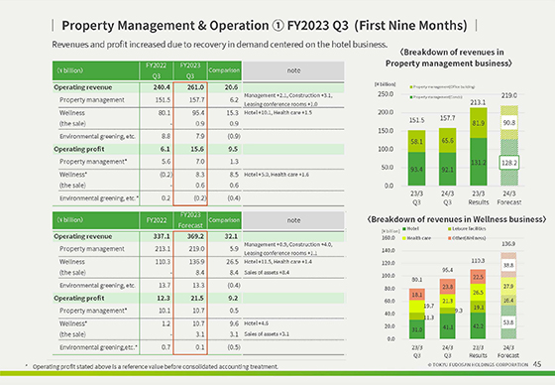Viewport: 555px width, 385px height.
Task: Click the note 'Hotel+10.1, Health care+1.5'
Action: pos(278,113)
